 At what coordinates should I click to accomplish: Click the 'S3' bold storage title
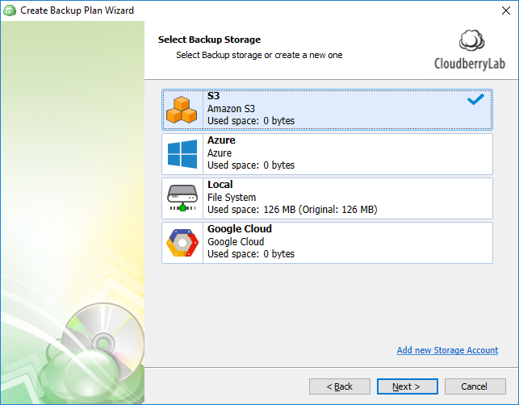click(x=213, y=96)
